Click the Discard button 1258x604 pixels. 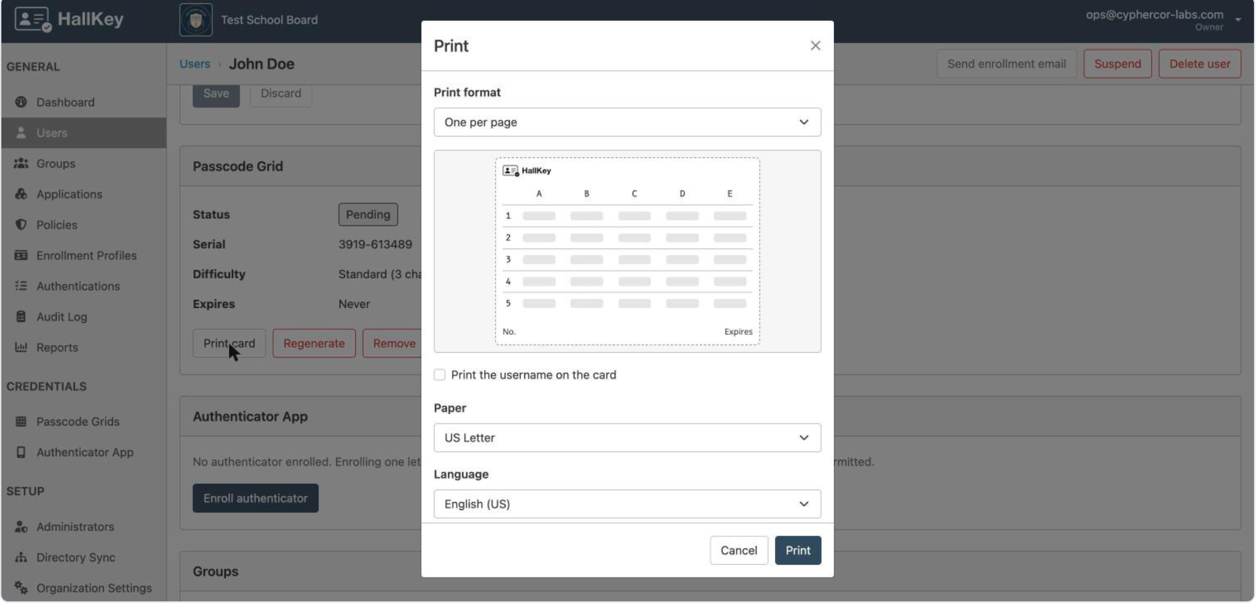tap(281, 94)
